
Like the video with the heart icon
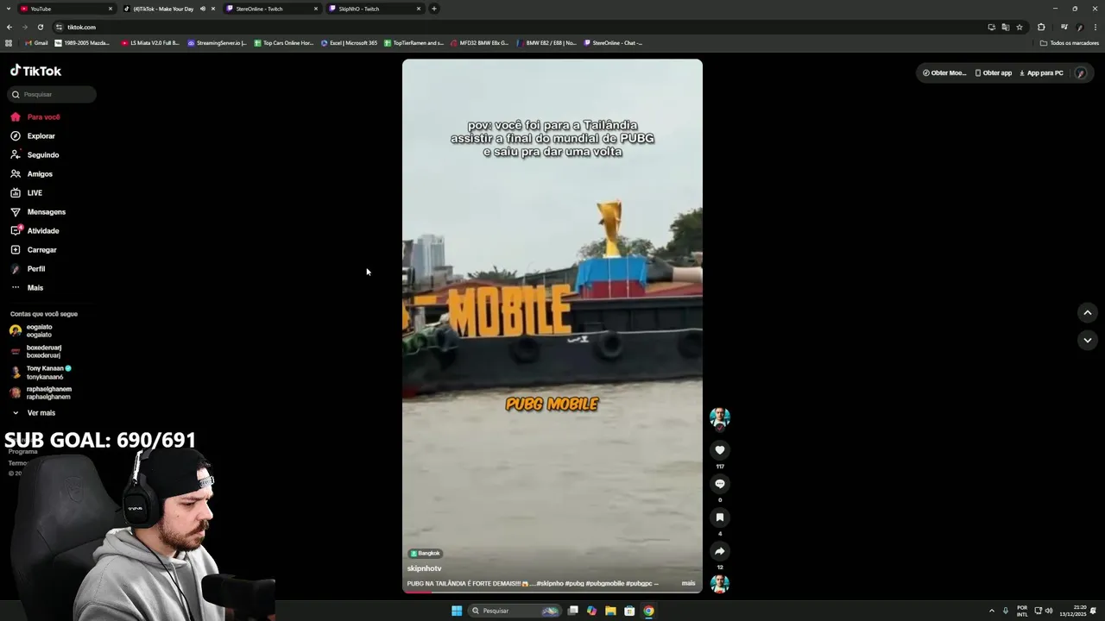pos(720,450)
